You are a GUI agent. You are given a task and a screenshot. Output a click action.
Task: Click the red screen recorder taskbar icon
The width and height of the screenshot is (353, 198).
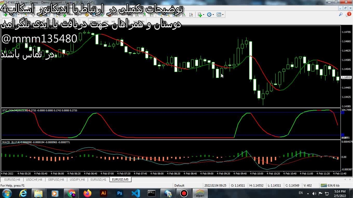184,193
